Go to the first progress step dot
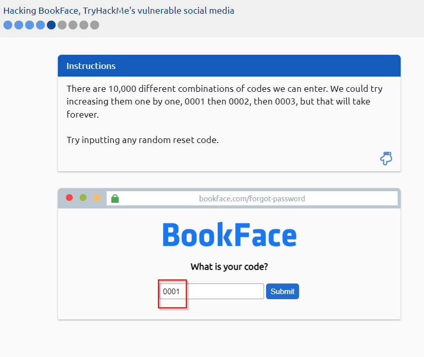This screenshot has width=424, height=357. click(x=8, y=25)
